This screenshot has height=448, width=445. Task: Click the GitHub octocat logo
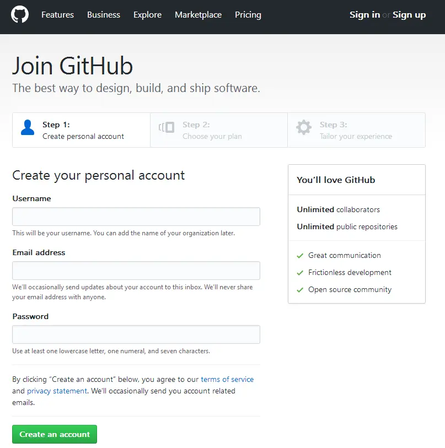[x=20, y=14]
